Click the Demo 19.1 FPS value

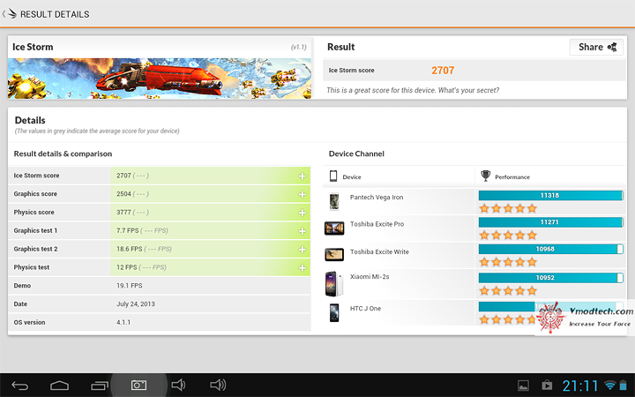point(129,286)
